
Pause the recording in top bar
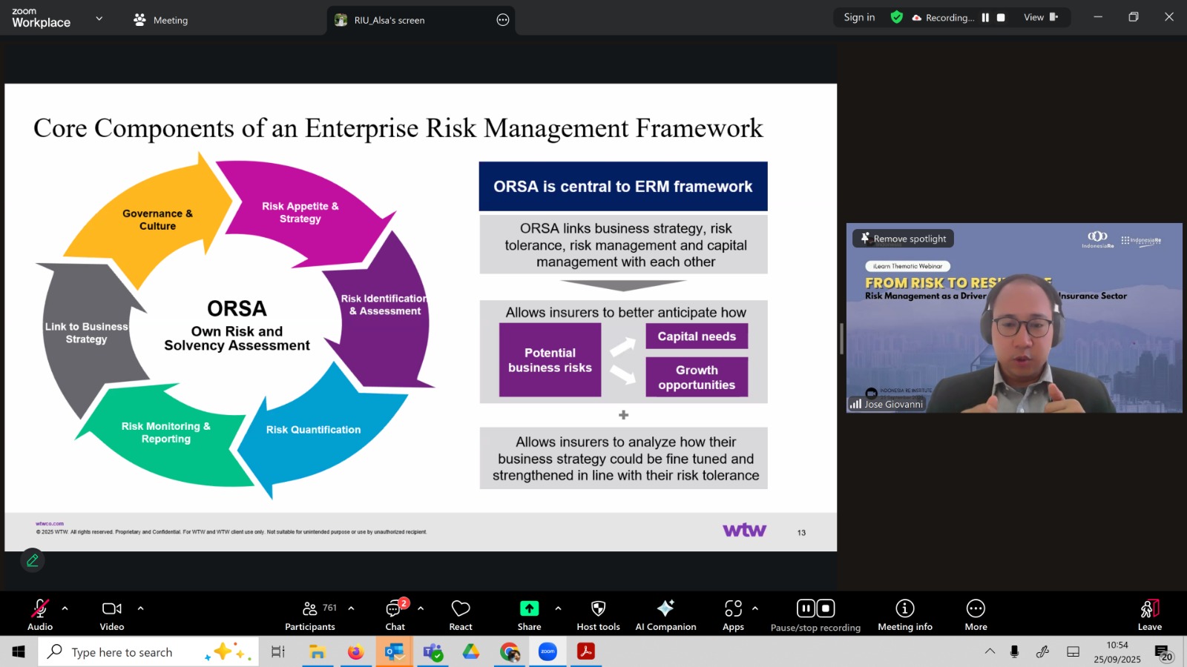point(985,18)
